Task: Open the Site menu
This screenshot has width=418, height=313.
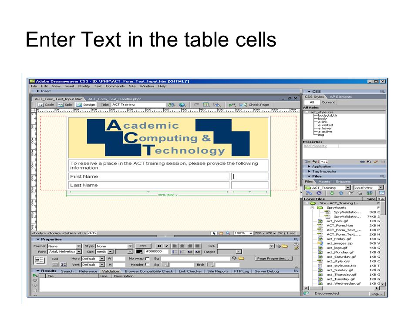Action: [x=132, y=86]
